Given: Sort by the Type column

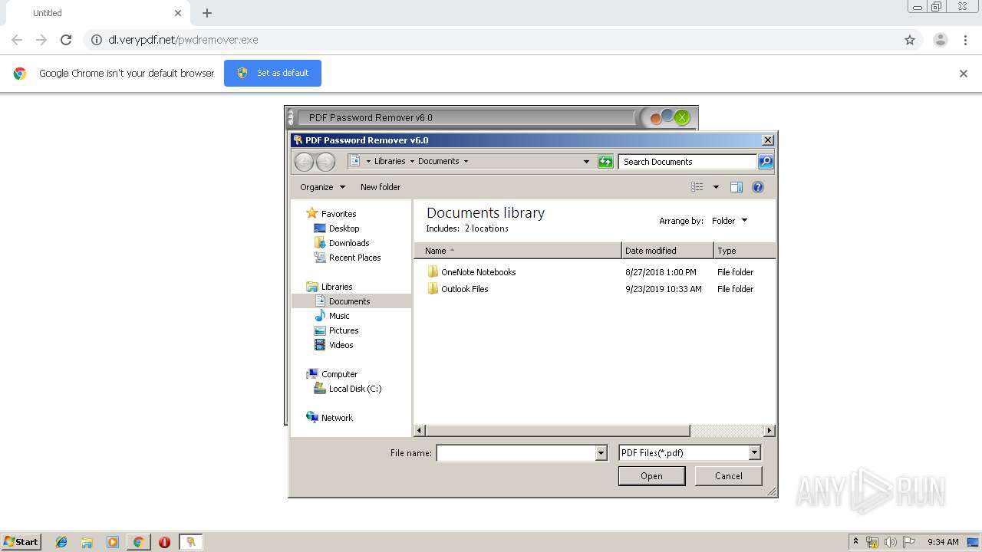Looking at the screenshot, I should (744, 251).
